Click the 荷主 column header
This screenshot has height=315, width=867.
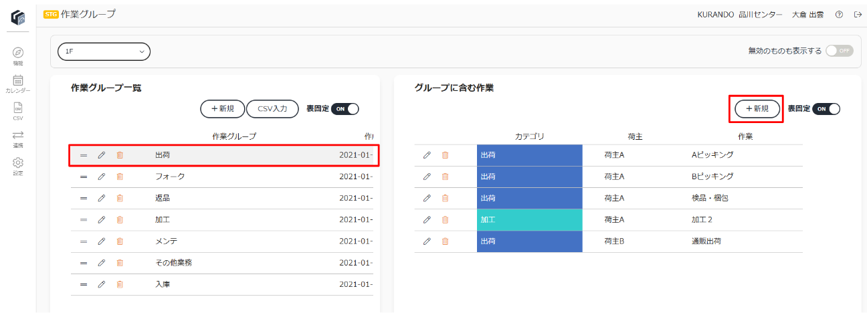pos(636,136)
